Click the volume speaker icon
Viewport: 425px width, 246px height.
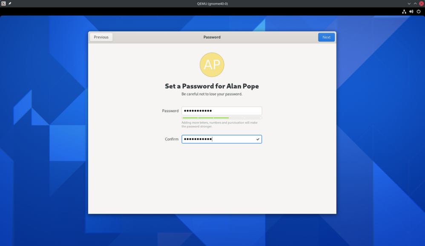(411, 11)
